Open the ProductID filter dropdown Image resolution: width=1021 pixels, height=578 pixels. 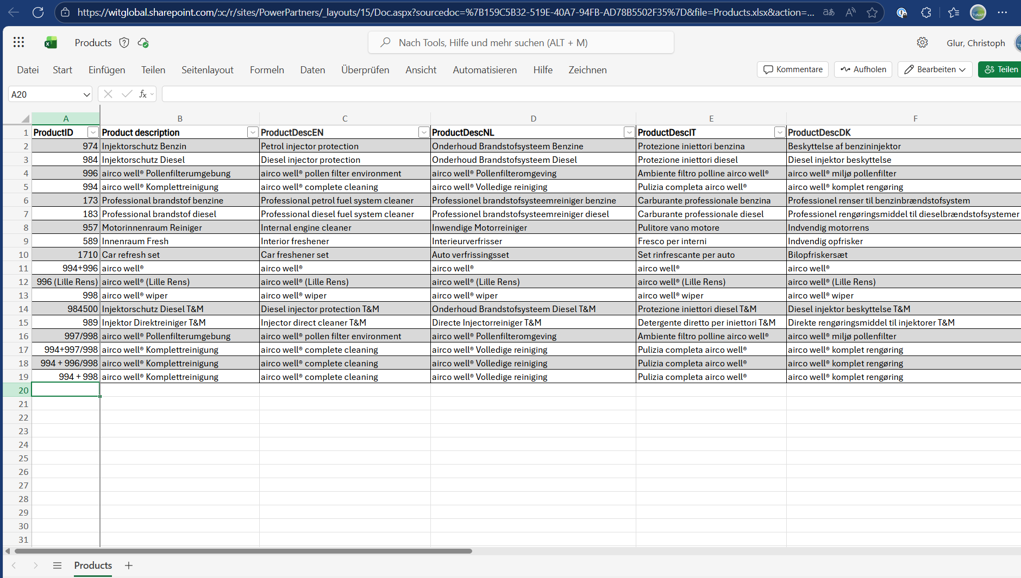pos(93,132)
